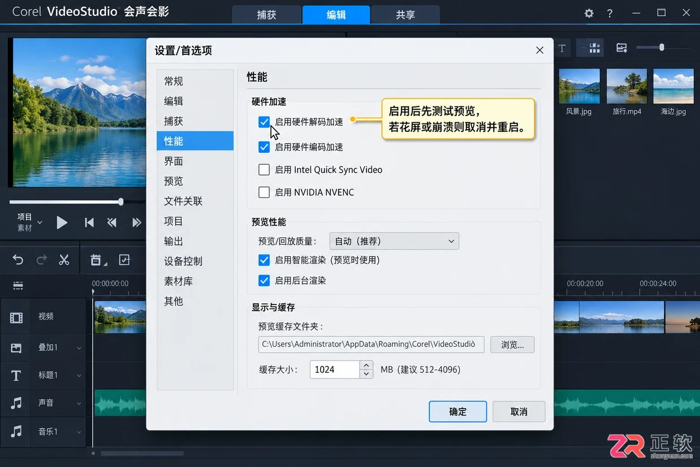Open the title T icon in library panel
The image size is (700, 467).
562,48
